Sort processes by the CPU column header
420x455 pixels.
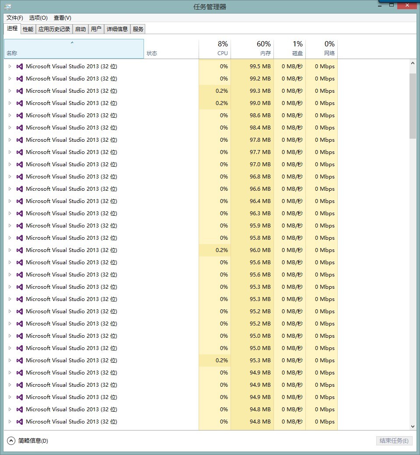pos(215,49)
